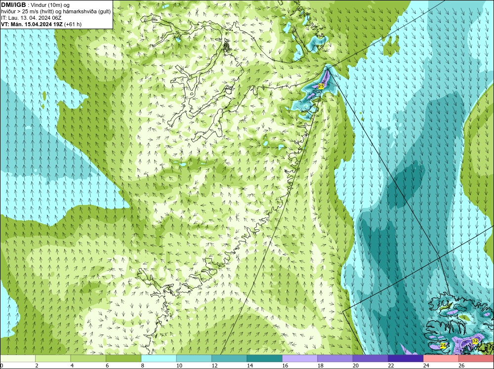The height and width of the screenshot is (369, 494).
Task: Select the 20–22 m/s violet legend swatch
Action: point(370,358)
